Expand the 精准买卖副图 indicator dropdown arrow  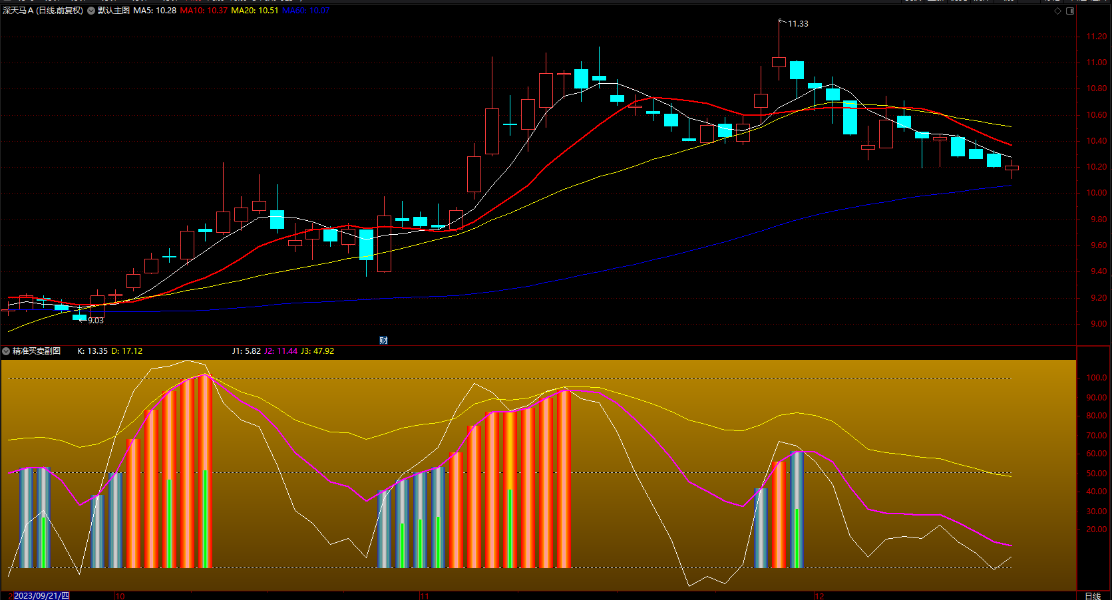click(x=6, y=351)
